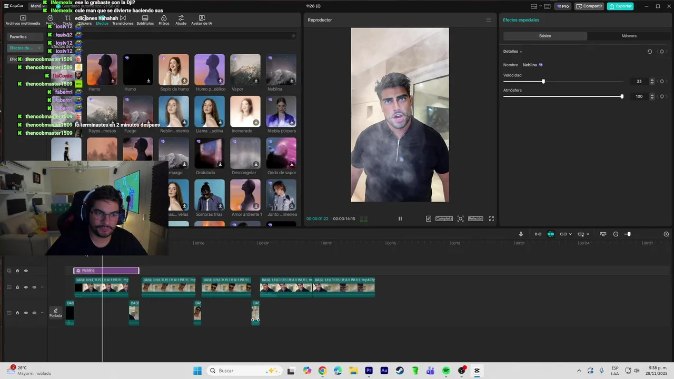Toggle main track magnet
This screenshot has height=379, width=674.
(x=538, y=234)
